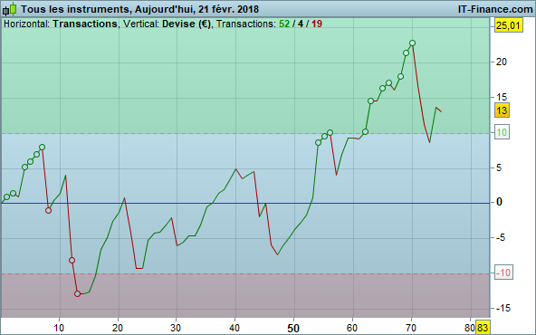Open the IT-Finance.com link

(x=495, y=9)
